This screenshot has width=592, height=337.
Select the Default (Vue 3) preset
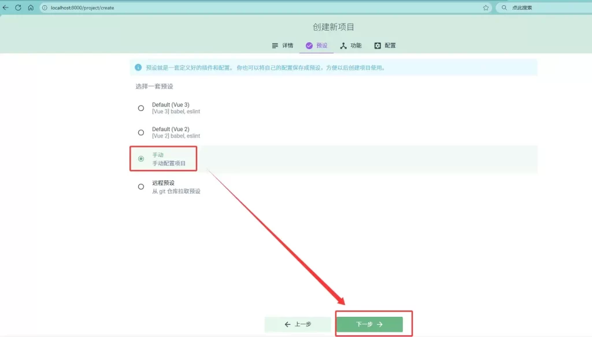141,108
